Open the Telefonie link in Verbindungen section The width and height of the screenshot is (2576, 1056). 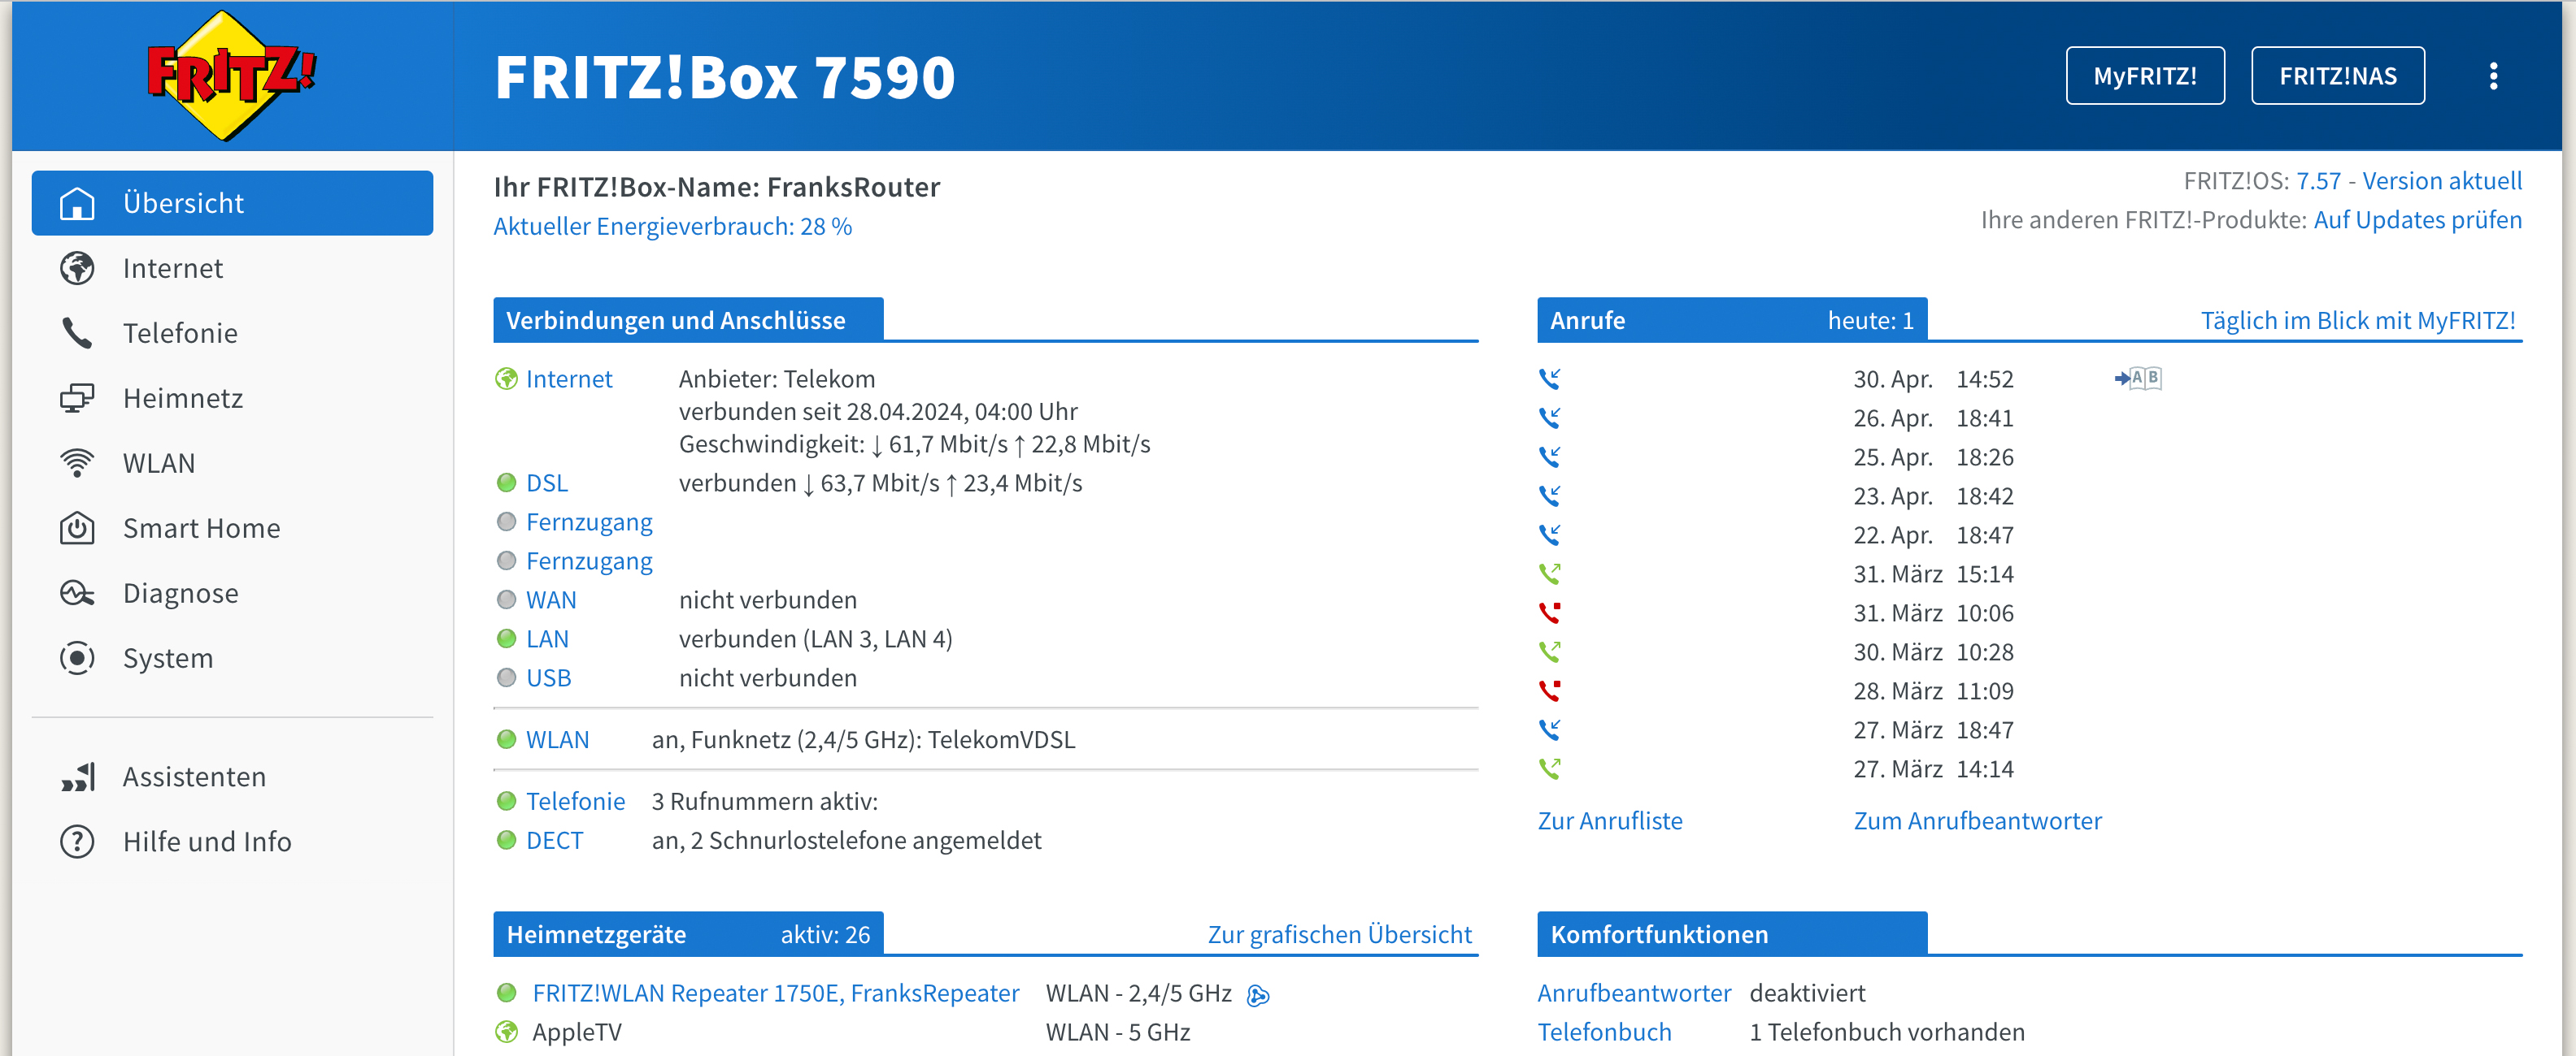(575, 801)
